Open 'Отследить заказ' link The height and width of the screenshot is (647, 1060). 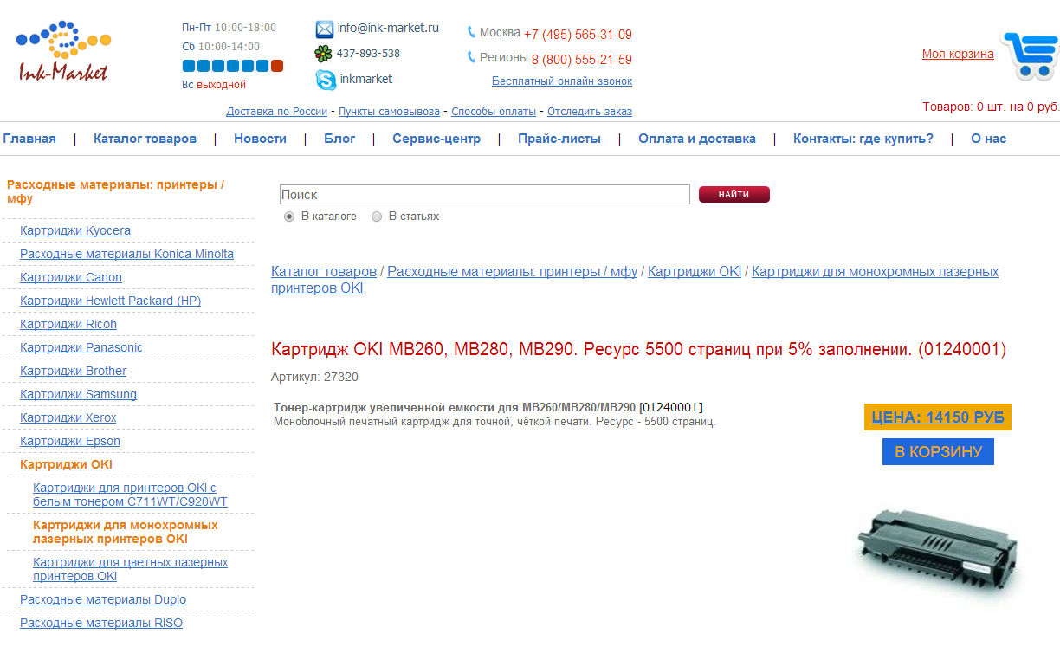(590, 112)
